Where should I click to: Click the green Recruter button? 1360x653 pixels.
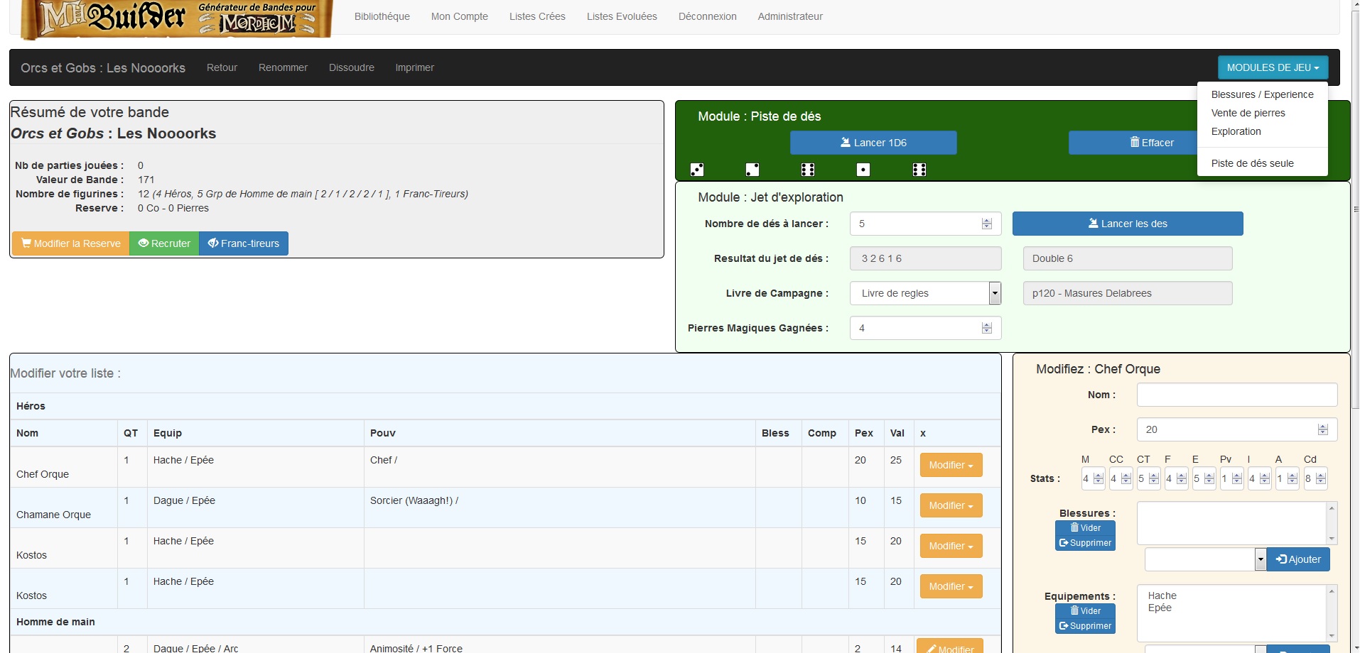point(164,243)
